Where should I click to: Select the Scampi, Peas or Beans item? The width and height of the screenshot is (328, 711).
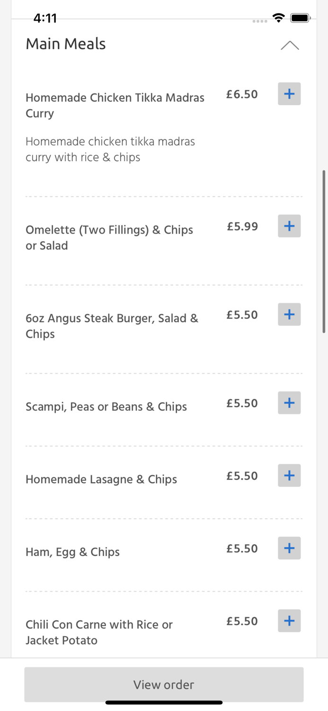click(106, 407)
